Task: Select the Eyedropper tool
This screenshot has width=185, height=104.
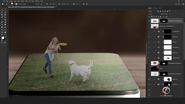Action: coord(2,17)
